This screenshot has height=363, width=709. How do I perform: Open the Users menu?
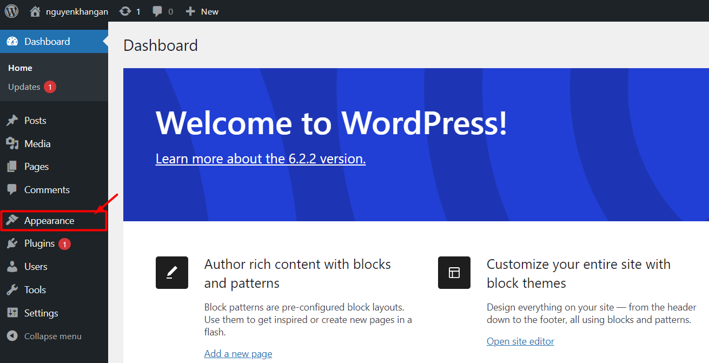[54, 267]
